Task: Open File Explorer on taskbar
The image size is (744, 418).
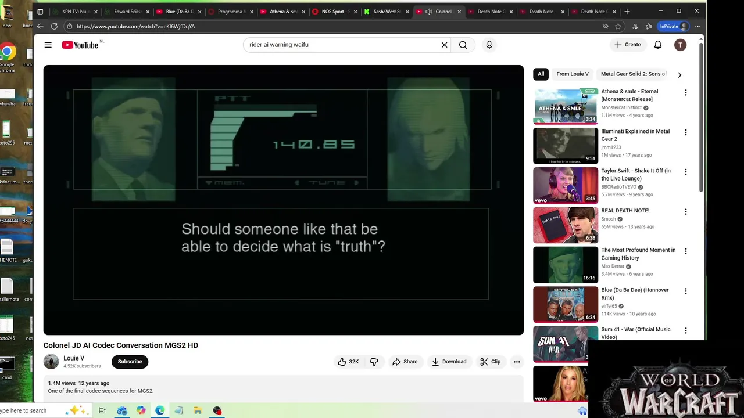Action: (x=198, y=410)
